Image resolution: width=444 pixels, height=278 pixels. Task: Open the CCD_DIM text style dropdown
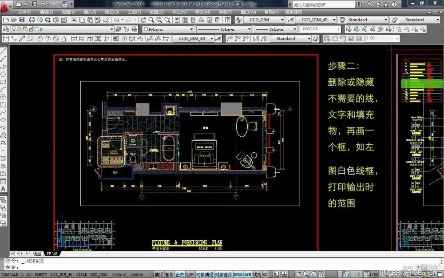265,20
